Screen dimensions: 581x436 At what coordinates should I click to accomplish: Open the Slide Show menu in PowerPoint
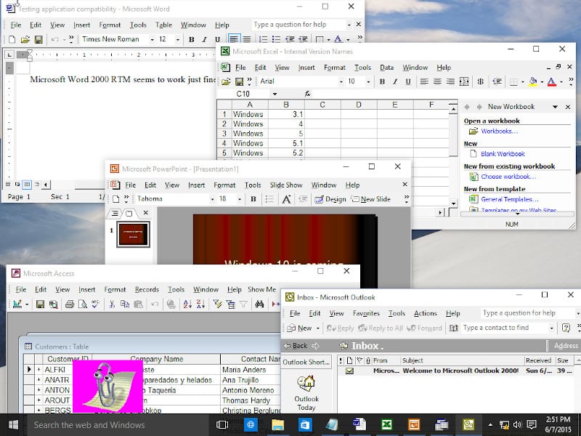coord(286,185)
